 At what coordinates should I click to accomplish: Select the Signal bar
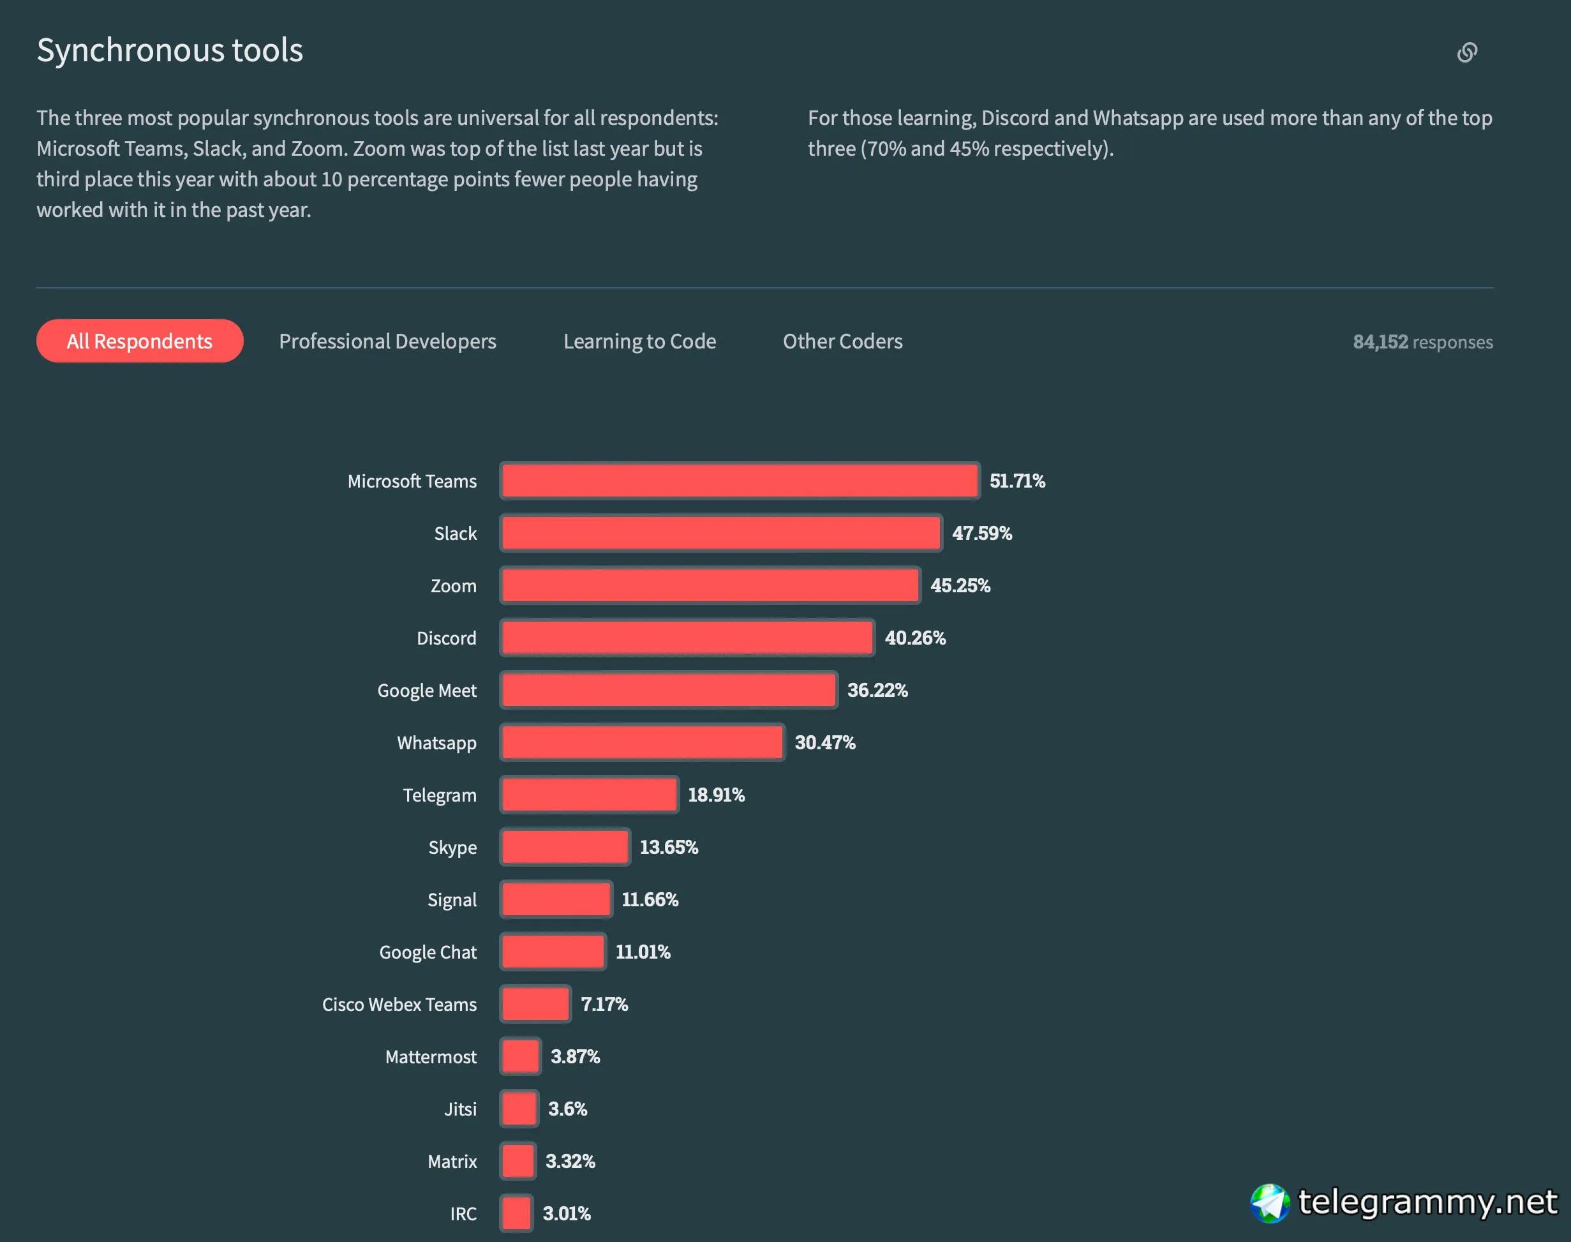(555, 899)
